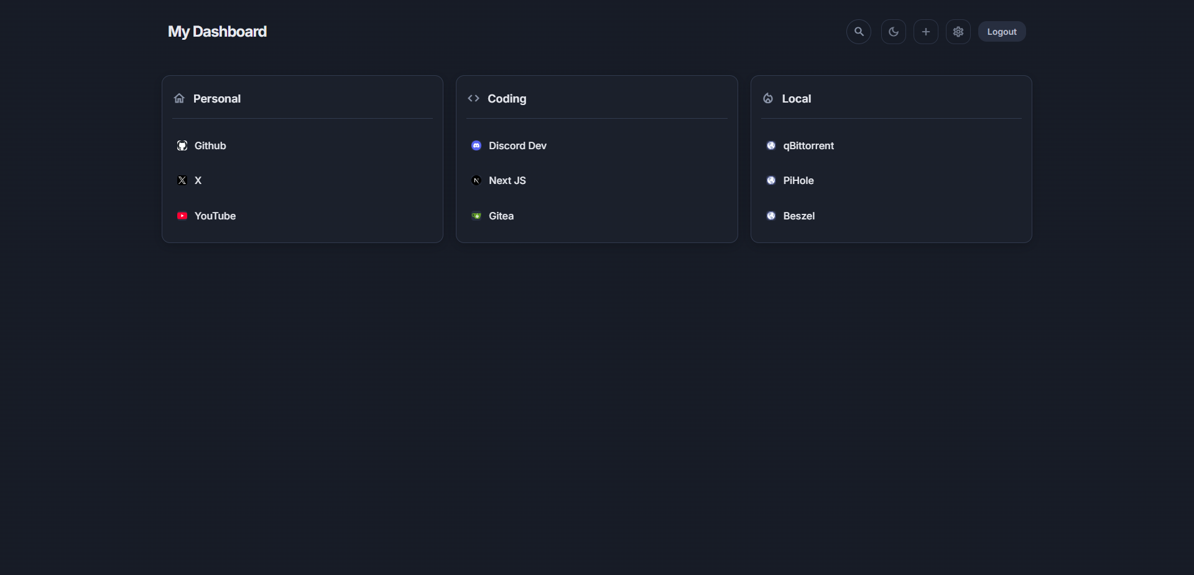Click the Logout button
Screen dimensions: 1194x575
coord(1002,32)
